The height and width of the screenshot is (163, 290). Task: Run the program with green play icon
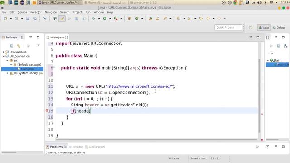105,19
